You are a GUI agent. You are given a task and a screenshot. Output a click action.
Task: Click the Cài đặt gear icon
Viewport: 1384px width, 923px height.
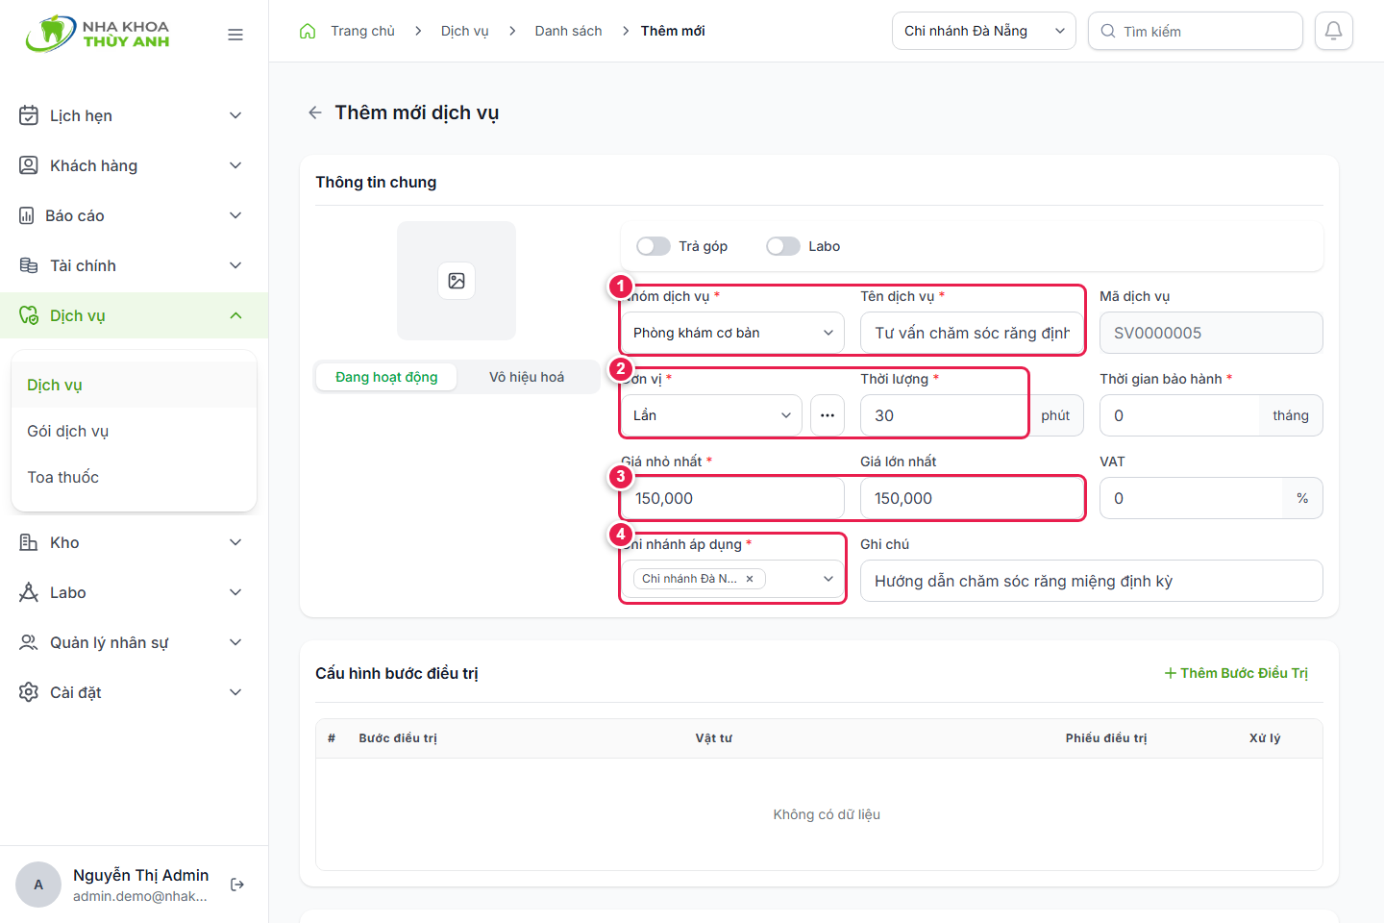[29, 692]
